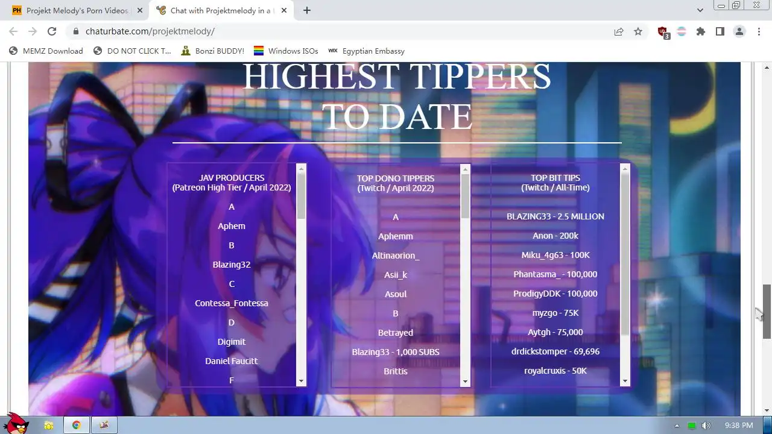This screenshot has width=772, height=434.
Task: Select Blazing33 - 1,000 SUBS entry
Action: coord(396,352)
